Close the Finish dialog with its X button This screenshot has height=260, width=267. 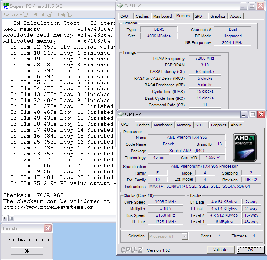47,228
